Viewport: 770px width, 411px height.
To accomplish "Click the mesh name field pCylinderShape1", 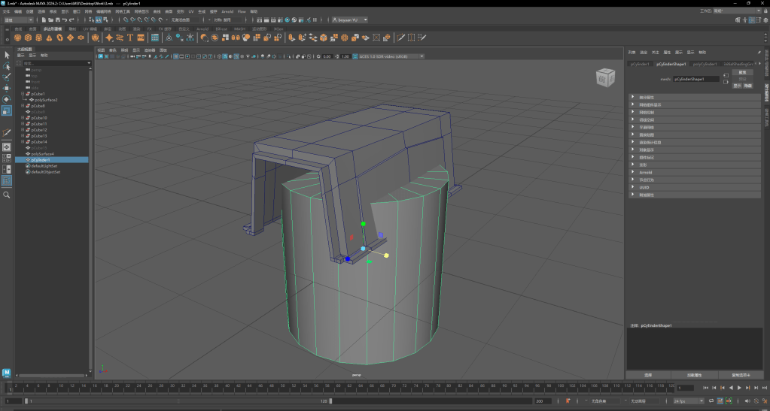I will pos(695,78).
